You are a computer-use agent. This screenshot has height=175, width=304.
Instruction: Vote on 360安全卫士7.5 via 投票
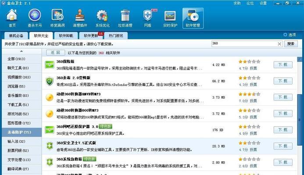253,150
